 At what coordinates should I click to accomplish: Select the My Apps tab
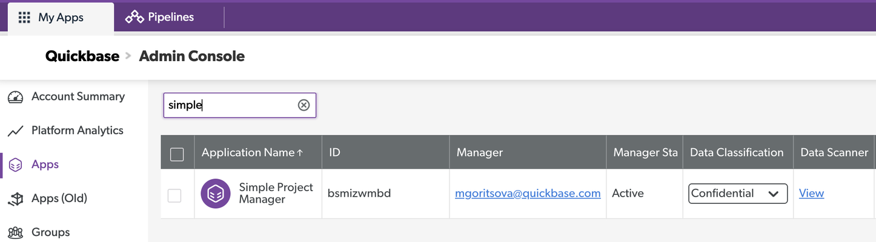61,17
